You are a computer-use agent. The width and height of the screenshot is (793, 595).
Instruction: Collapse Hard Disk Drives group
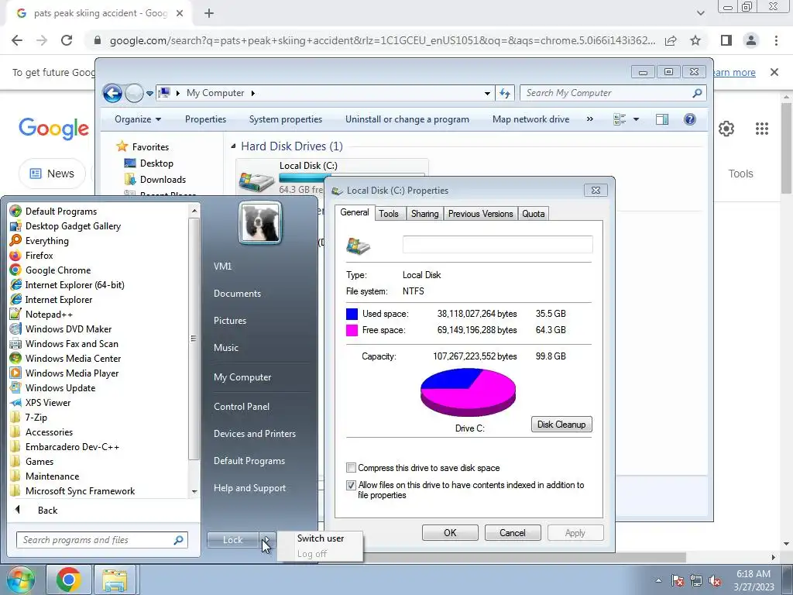[x=233, y=146]
